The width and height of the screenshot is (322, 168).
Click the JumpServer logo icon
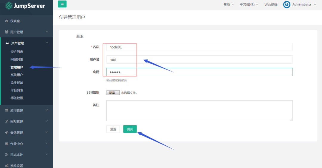(x=9, y=5)
